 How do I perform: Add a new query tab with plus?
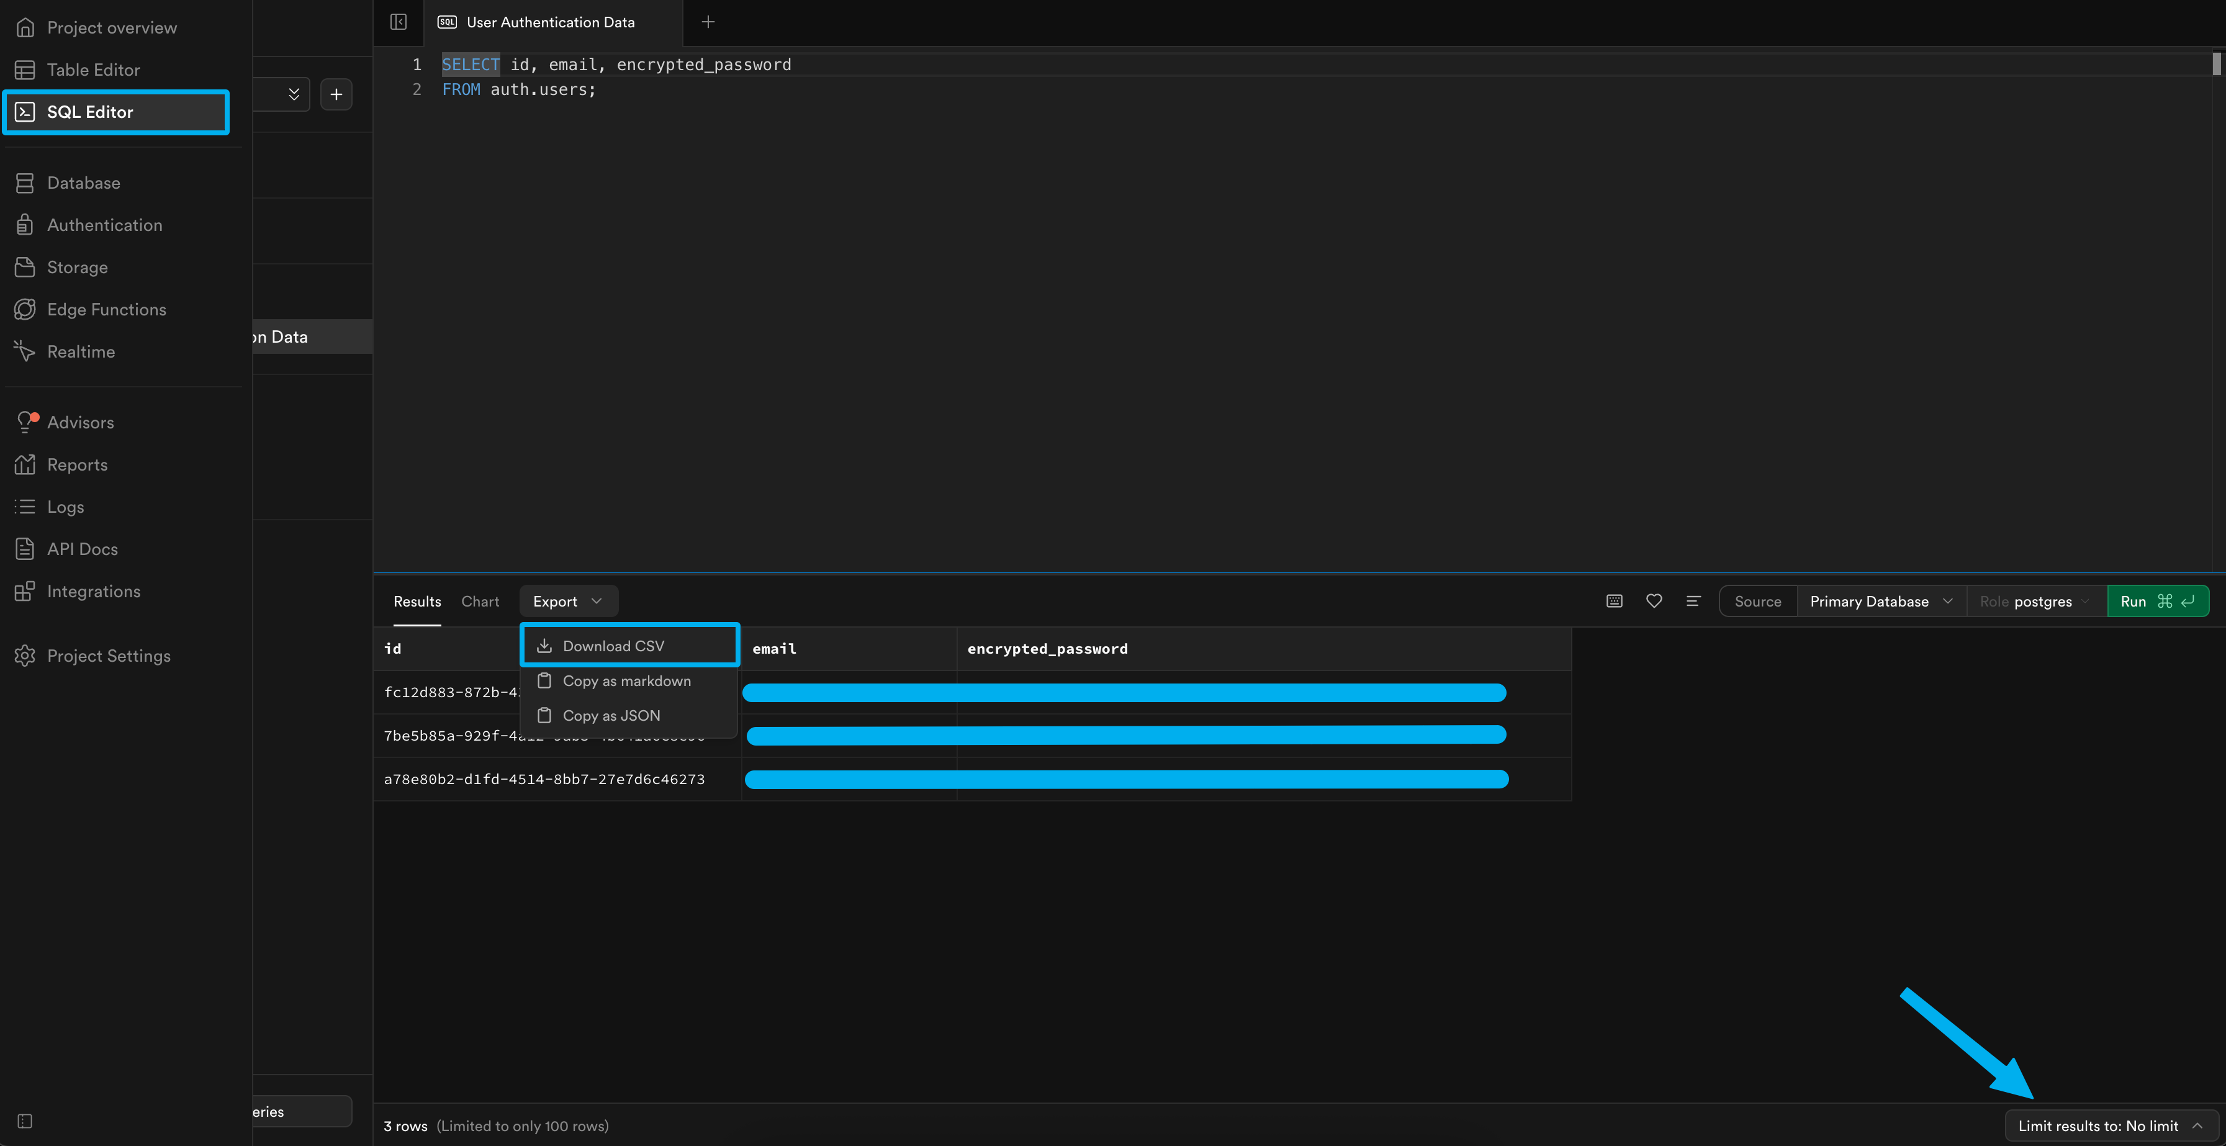pyautogui.click(x=708, y=22)
